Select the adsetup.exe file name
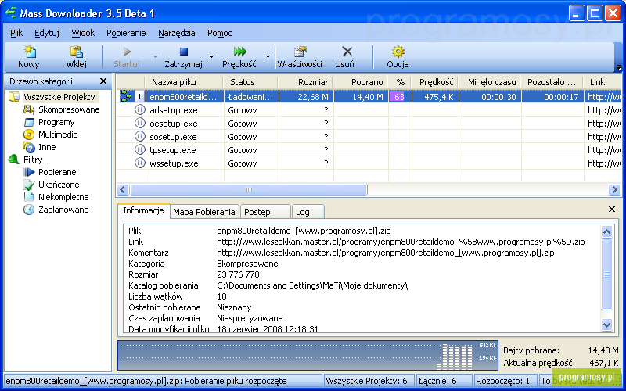 (x=173, y=110)
